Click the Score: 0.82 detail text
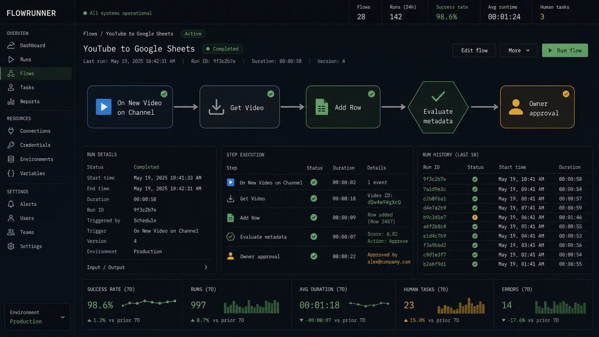This screenshot has height=337, width=599. 382,234
